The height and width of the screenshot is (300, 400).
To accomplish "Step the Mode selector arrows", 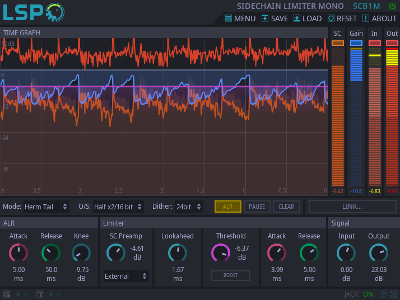I will tap(65, 207).
